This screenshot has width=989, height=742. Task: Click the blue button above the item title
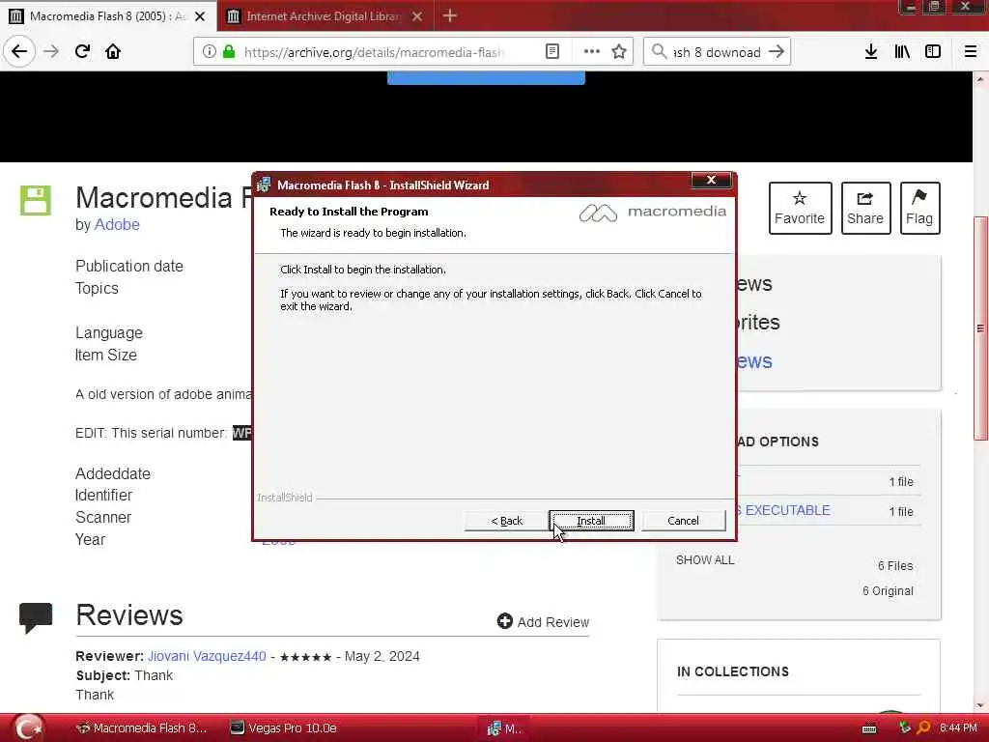(x=486, y=77)
